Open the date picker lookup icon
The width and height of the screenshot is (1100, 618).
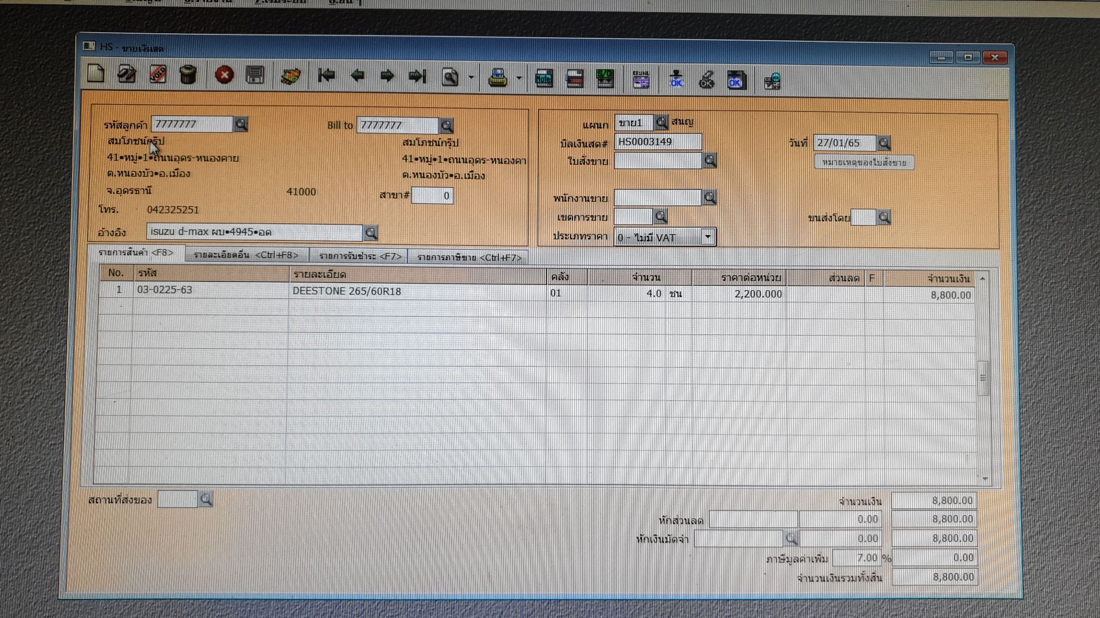pos(884,143)
